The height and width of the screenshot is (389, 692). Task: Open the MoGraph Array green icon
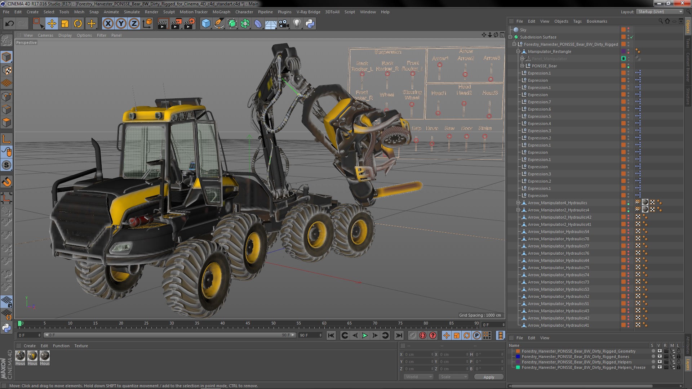click(245, 24)
